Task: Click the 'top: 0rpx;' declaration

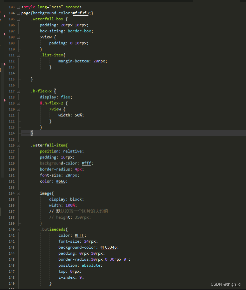Action: pos(70,271)
